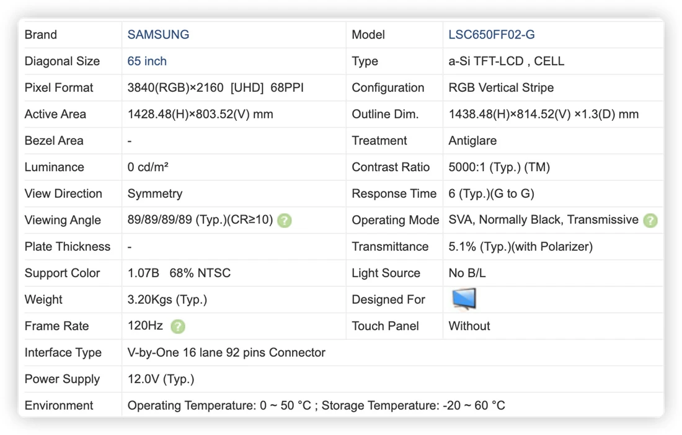The width and height of the screenshot is (682, 435).
Task: Click the Model label
Action: click(x=368, y=35)
